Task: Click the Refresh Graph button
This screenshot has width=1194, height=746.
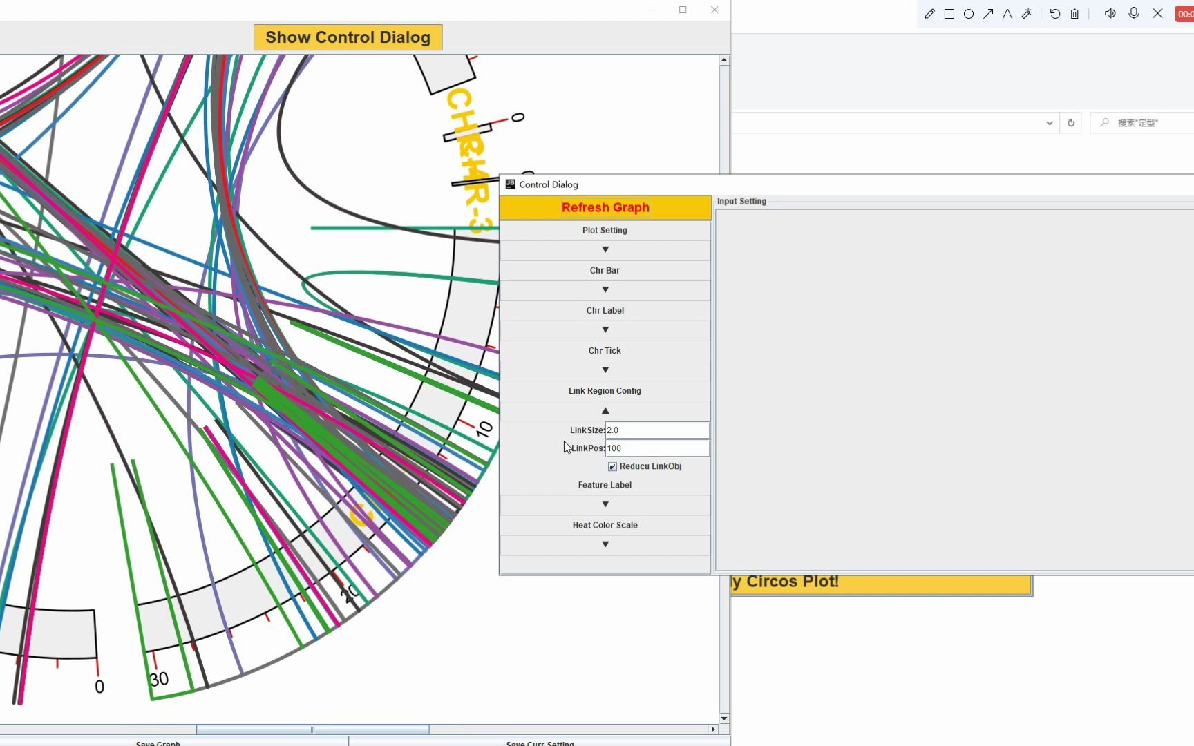Action: point(605,207)
